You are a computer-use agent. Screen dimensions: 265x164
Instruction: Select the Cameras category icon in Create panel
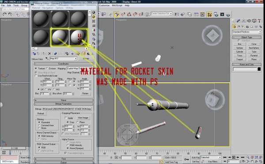(x=247, y=27)
